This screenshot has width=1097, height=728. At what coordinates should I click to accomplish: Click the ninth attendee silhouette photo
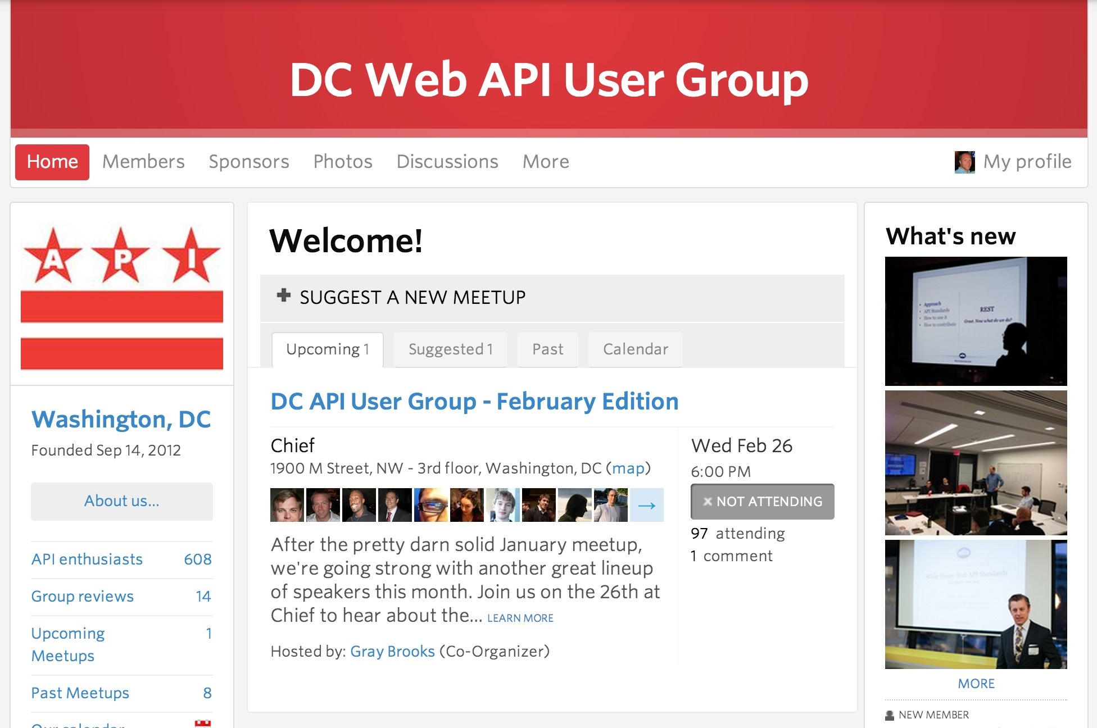[x=575, y=505]
